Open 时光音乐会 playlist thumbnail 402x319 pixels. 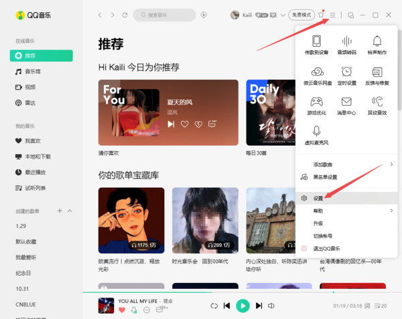[205, 221]
